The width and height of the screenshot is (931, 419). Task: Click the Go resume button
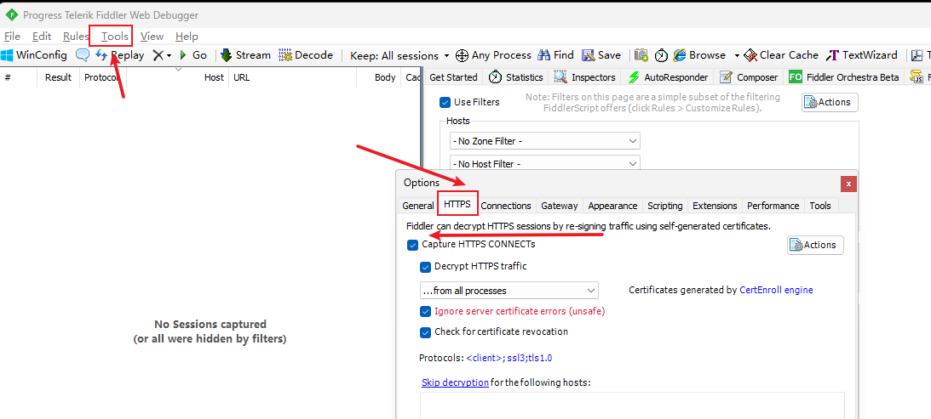click(x=193, y=55)
